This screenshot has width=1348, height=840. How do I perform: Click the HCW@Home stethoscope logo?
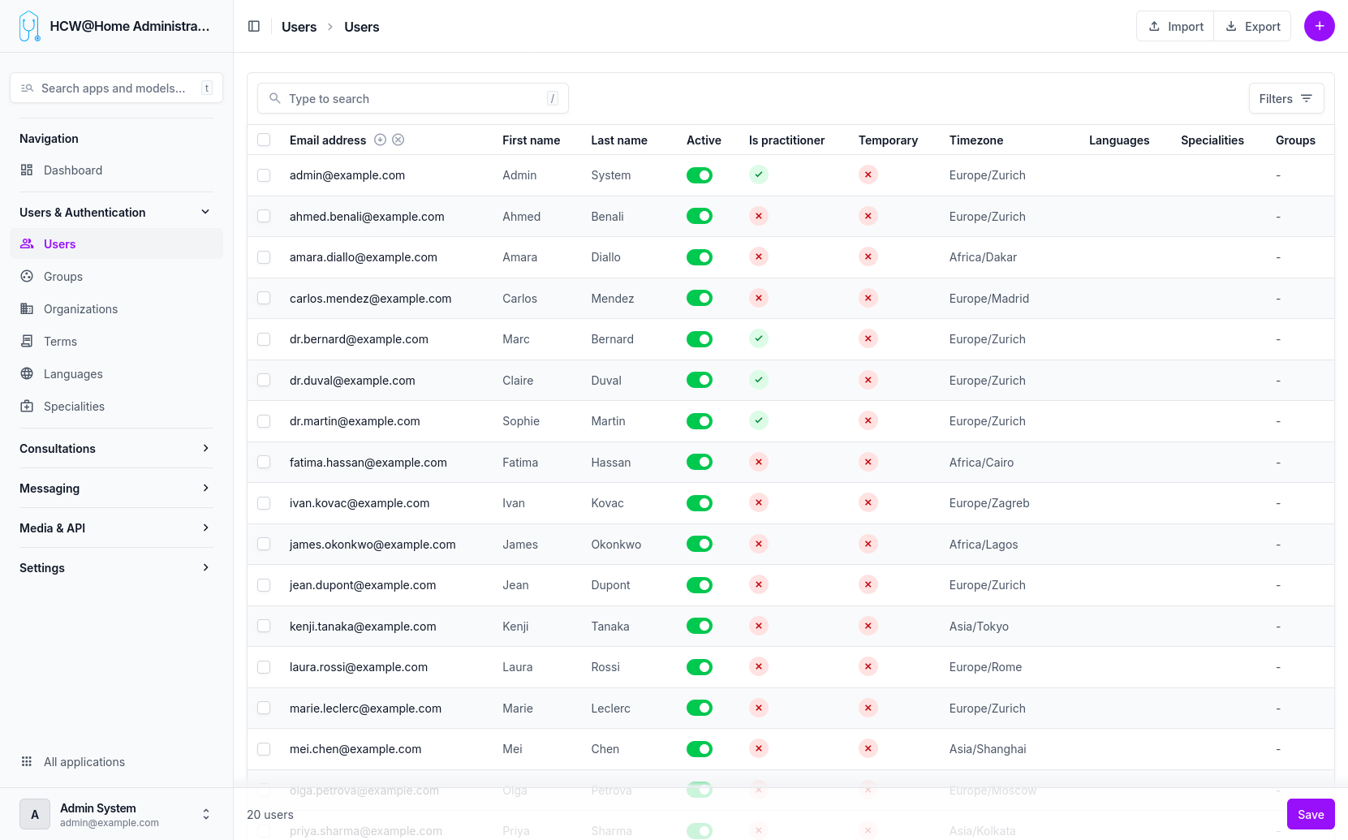tap(29, 26)
